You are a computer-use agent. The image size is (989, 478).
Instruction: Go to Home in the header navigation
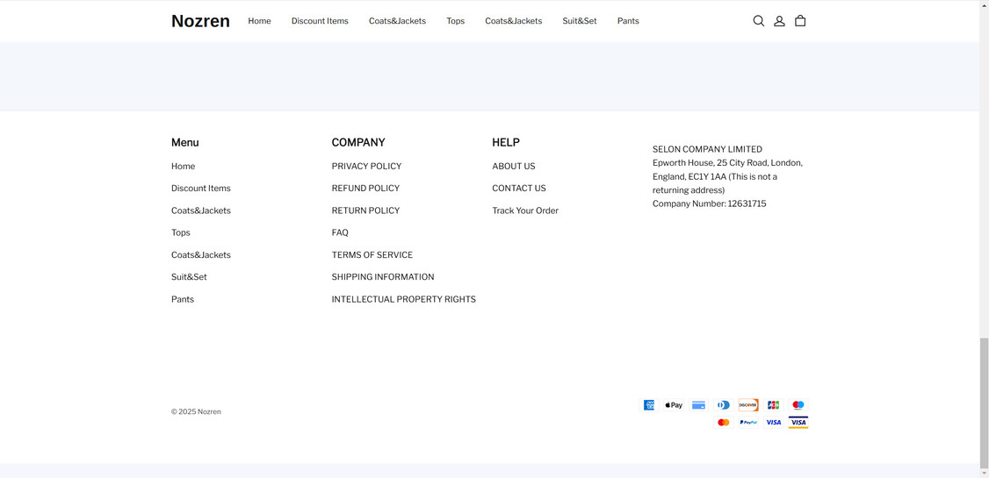point(259,21)
